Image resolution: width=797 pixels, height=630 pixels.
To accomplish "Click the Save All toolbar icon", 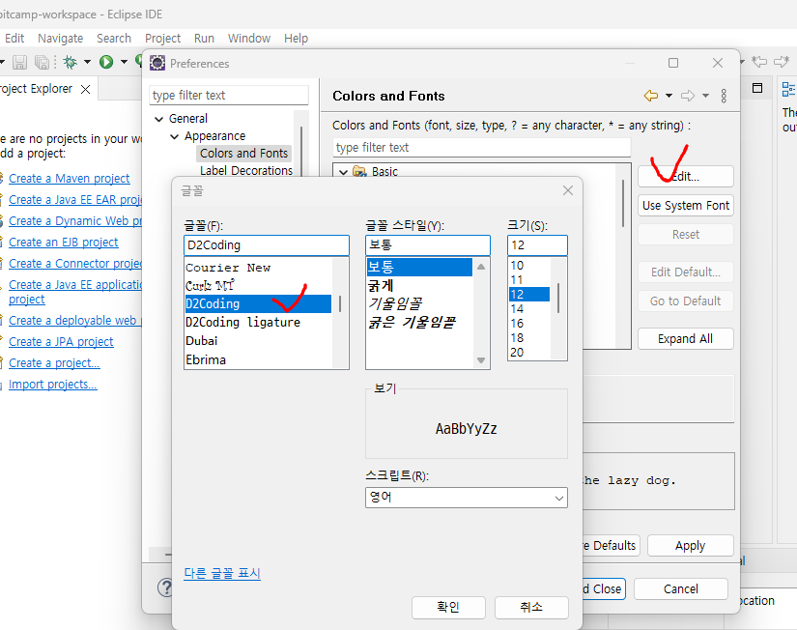I will (x=42, y=62).
